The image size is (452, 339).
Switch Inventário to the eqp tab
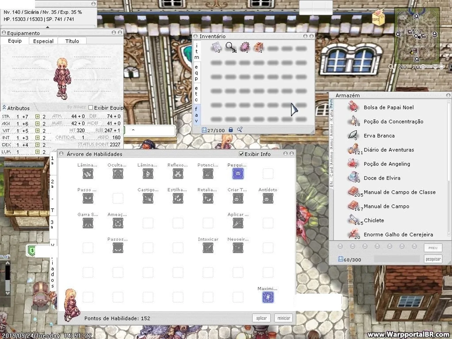pyautogui.click(x=196, y=72)
